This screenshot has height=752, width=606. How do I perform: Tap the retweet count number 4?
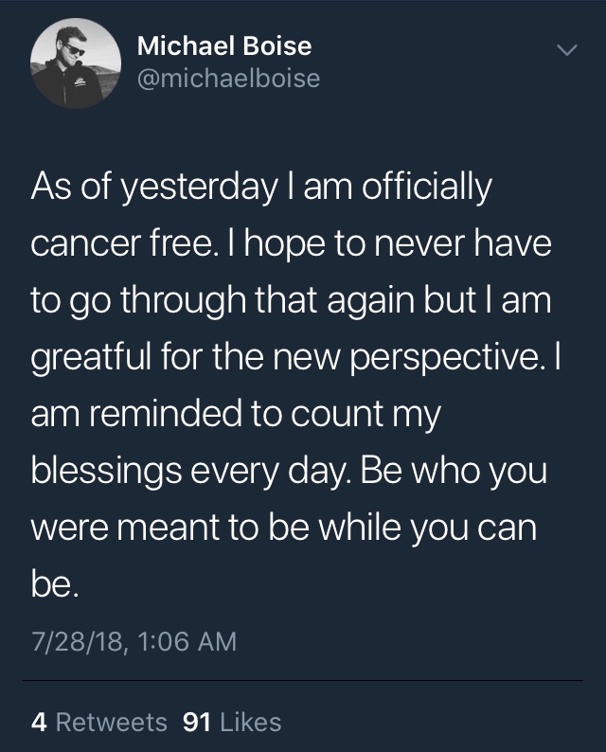[39, 723]
